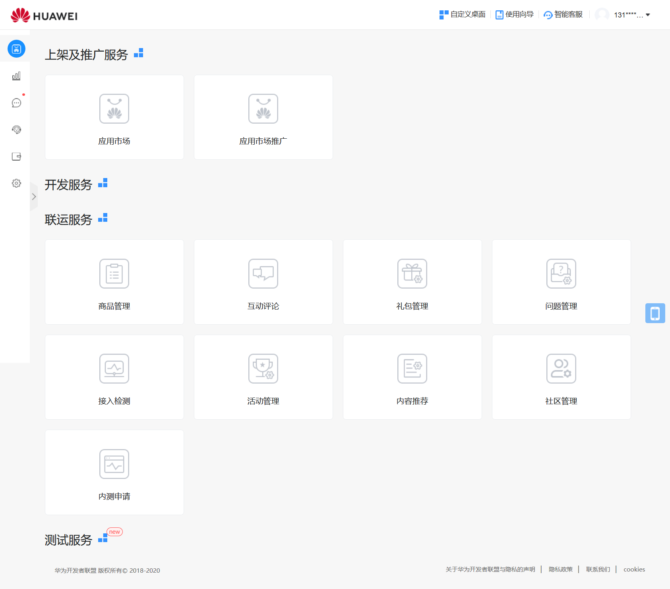The height and width of the screenshot is (589, 670).
Task: Click the red new badge
Action: pos(114,532)
